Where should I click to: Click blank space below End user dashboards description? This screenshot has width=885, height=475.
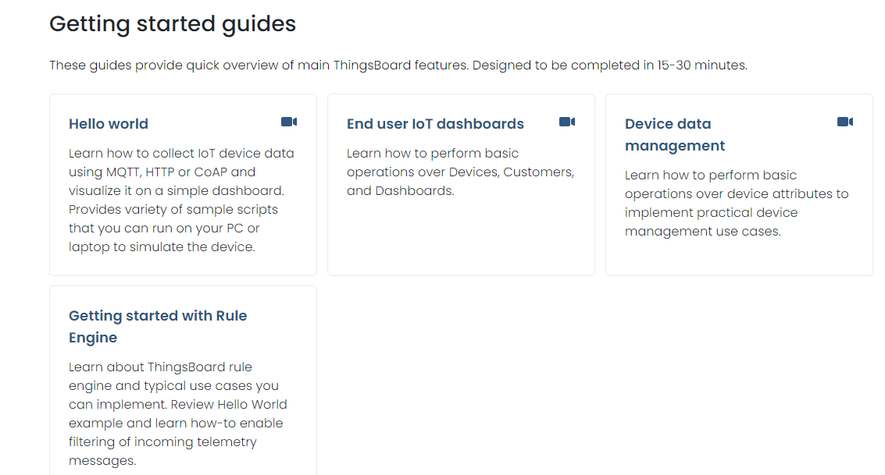pyautogui.click(x=461, y=238)
